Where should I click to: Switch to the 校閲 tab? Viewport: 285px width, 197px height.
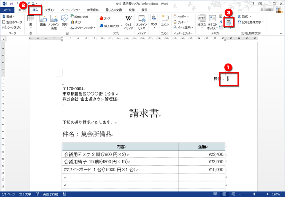131,10
